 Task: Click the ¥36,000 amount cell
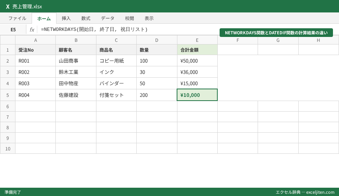coord(197,72)
